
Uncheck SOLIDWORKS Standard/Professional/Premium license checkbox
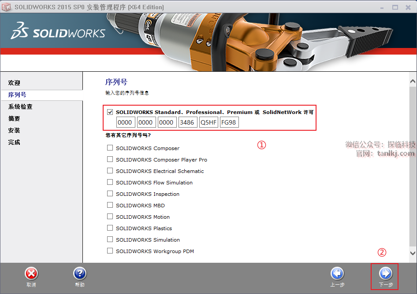coord(110,112)
